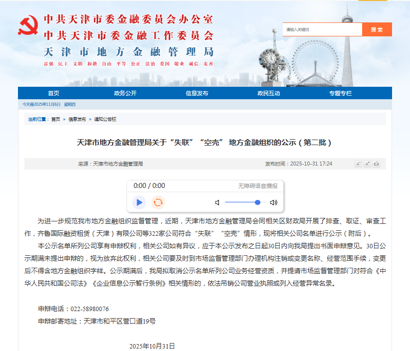
Task: Click the 请输入关键词 search input field
Action: (322, 29)
